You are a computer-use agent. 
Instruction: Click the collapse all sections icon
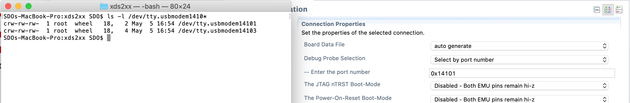[597, 10]
